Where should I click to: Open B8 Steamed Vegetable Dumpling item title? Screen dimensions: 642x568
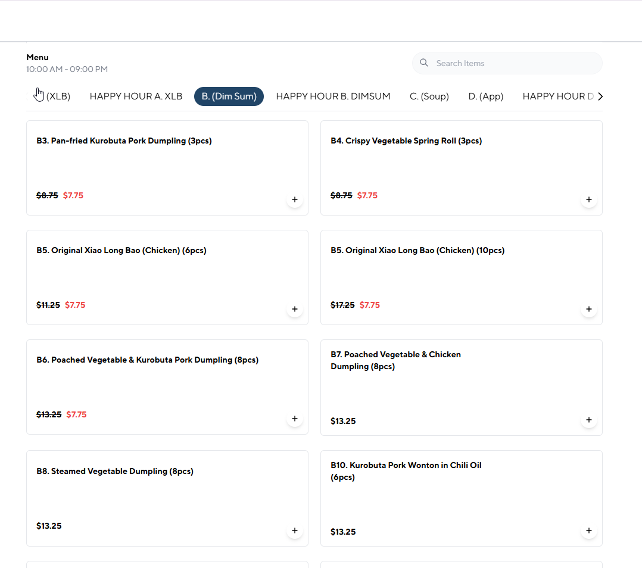point(114,472)
